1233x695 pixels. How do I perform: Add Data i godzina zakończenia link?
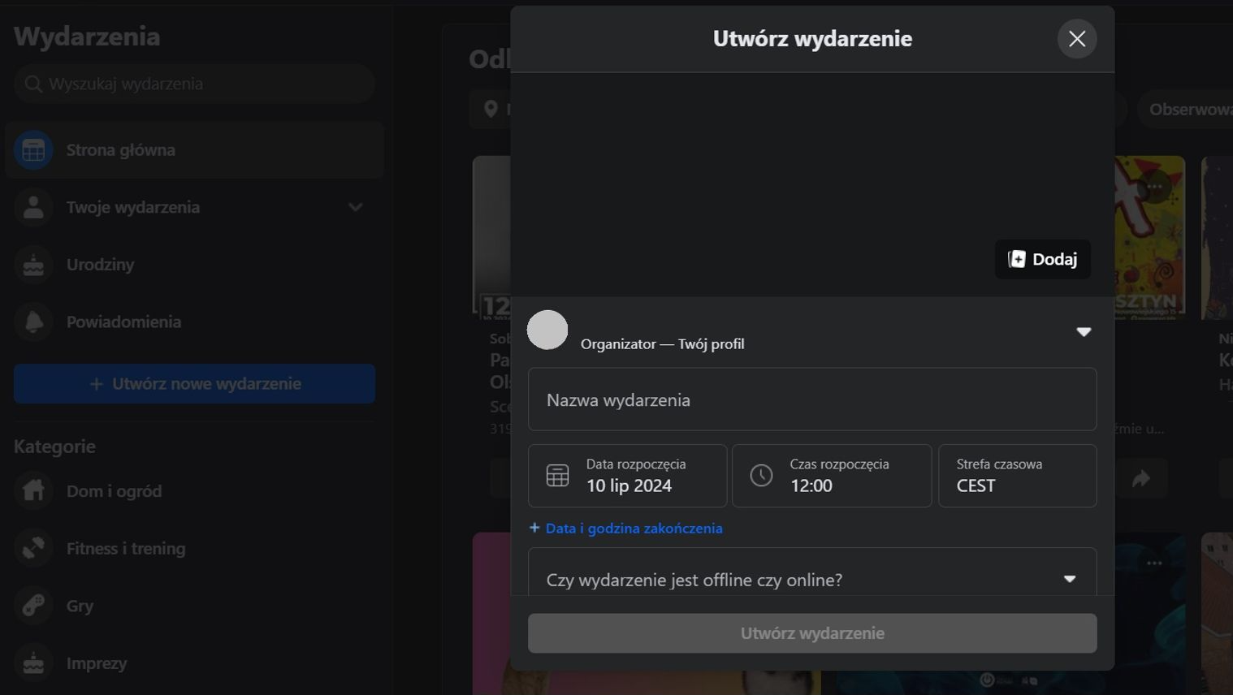pos(625,528)
